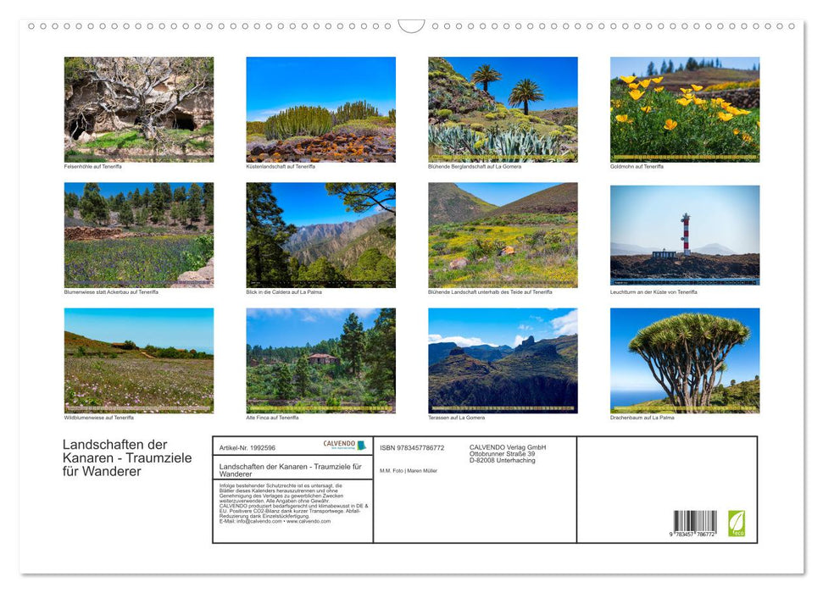Viewport: 823px width, 593px height.
Task: Select the Blühende Landschaft unterhalb des Teide photo
Action: pyautogui.click(x=503, y=233)
